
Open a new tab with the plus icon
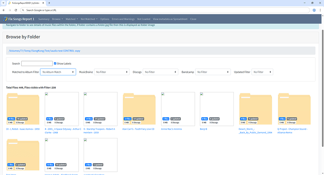[x=49, y=3]
